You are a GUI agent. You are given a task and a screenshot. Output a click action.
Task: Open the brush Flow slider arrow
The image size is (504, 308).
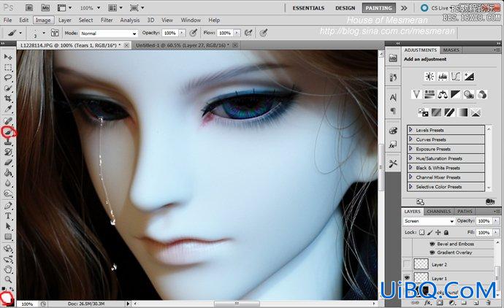(x=237, y=33)
